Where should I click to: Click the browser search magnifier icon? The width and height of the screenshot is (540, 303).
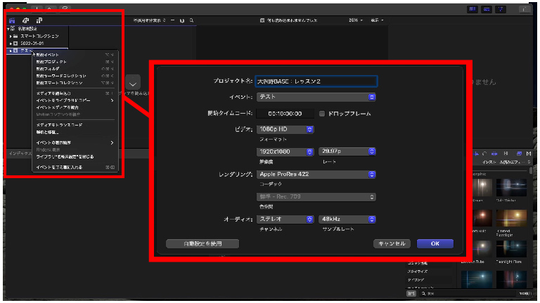[x=191, y=20]
